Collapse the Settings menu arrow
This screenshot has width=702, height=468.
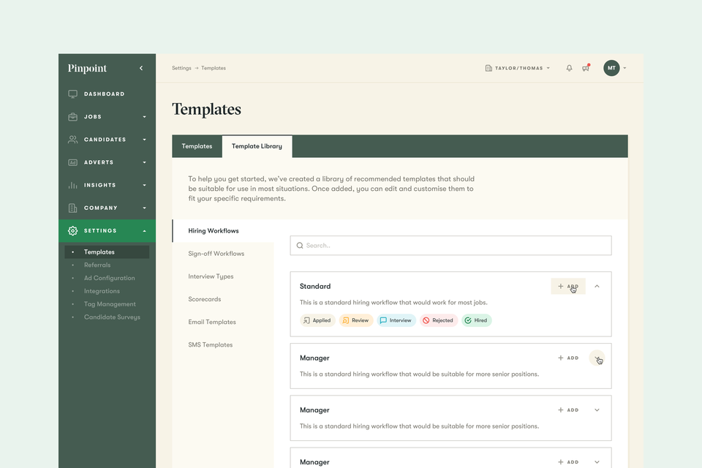[144, 230]
